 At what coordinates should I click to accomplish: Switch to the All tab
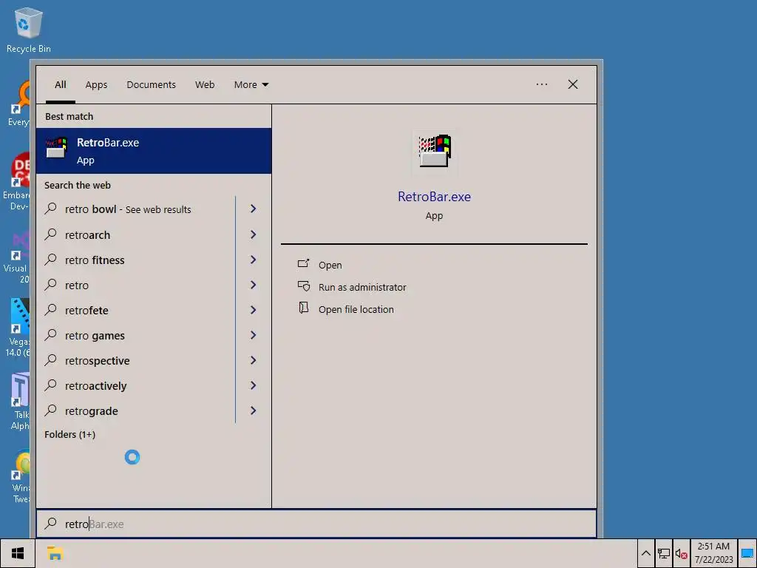tap(61, 84)
